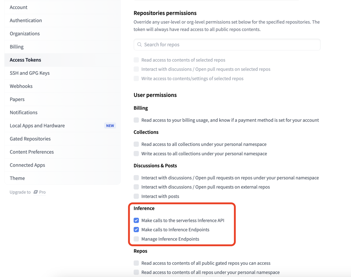351x277 pixels.
Task: Check discussions on external repos option
Action: (136, 187)
